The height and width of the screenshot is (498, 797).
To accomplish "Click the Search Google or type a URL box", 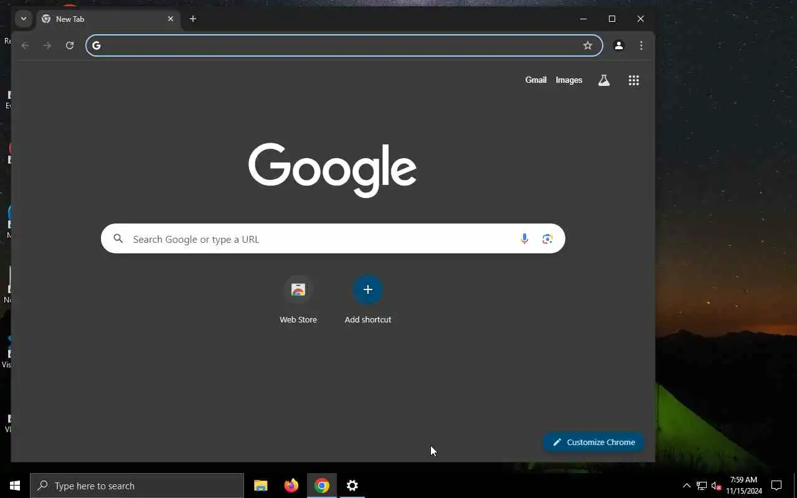I will [x=332, y=239].
